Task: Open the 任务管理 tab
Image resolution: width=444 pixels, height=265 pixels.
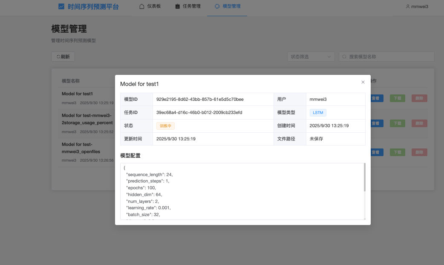Action: 188,6
